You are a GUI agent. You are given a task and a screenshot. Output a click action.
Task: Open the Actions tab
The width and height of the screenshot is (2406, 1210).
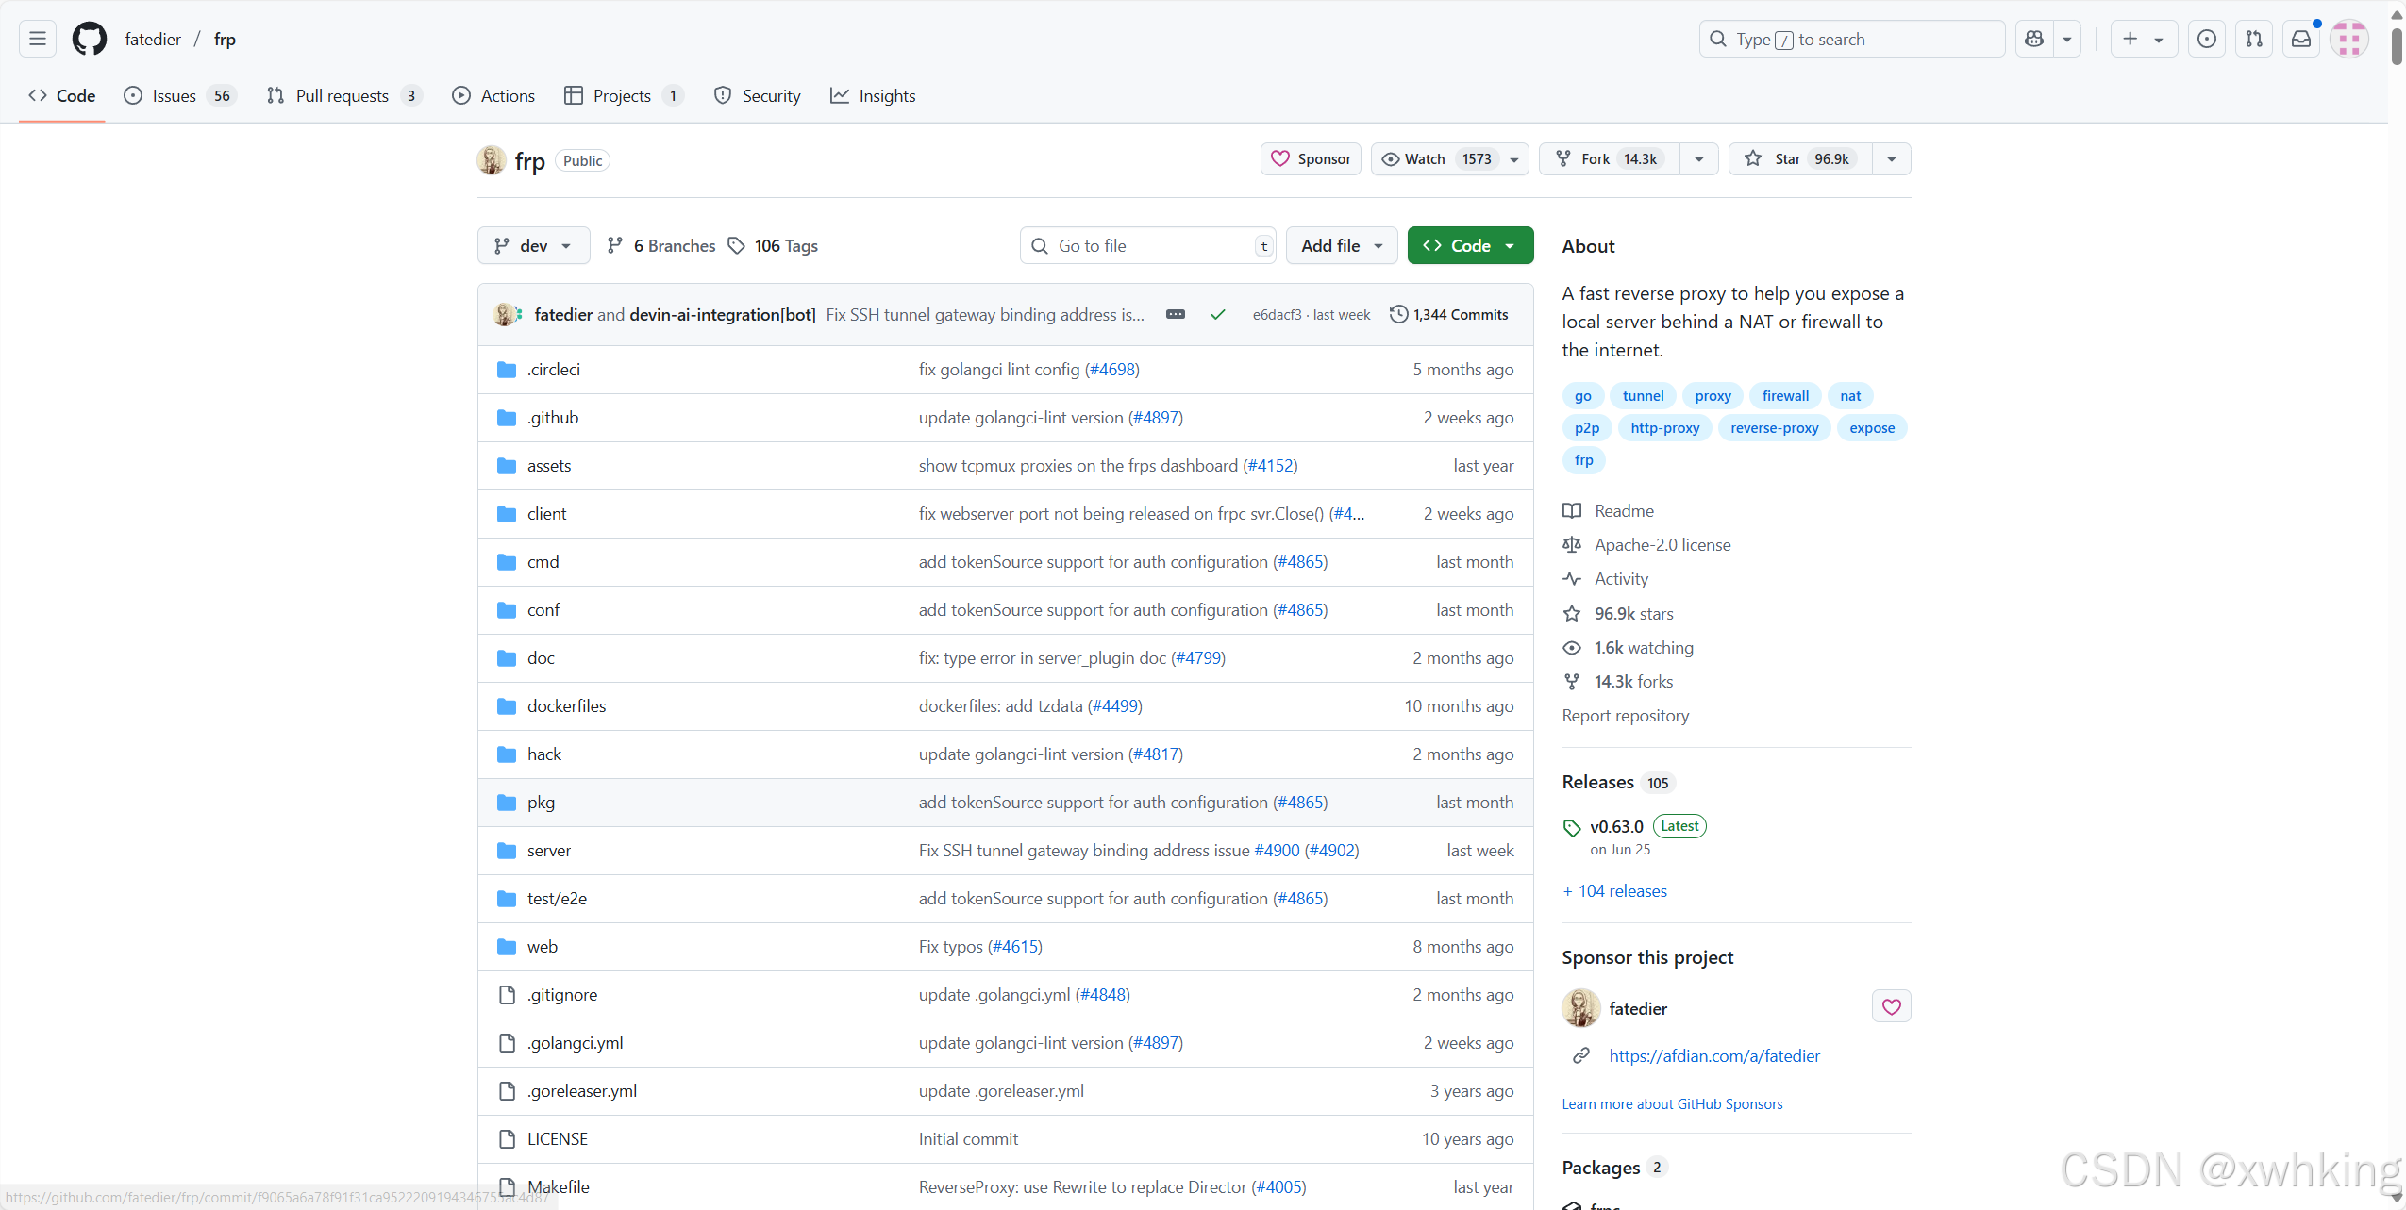[x=493, y=95]
